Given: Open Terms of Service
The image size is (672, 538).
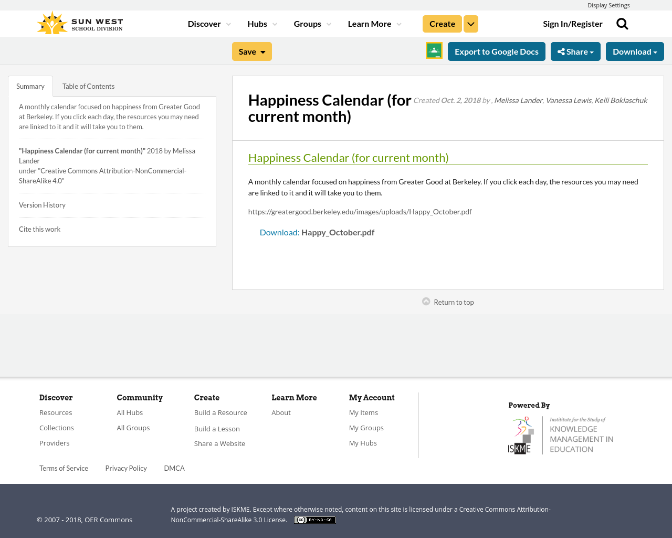Looking at the screenshot, I should pyautogui.click(x=64, y=468).
